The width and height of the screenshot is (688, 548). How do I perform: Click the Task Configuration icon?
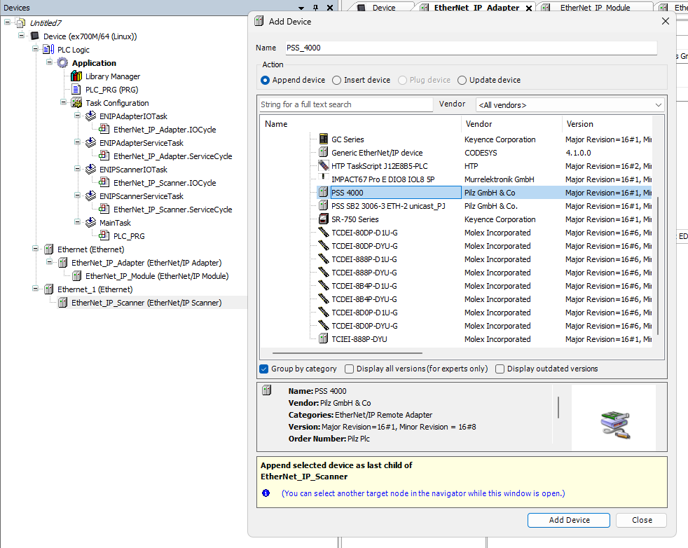pyautogui.click(x=76, y=103)
